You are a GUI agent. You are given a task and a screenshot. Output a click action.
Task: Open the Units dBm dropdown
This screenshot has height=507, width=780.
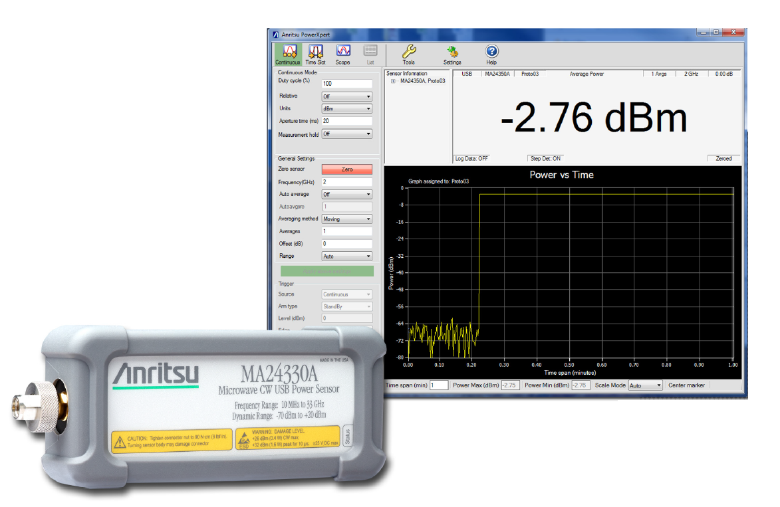coord(346,108)
